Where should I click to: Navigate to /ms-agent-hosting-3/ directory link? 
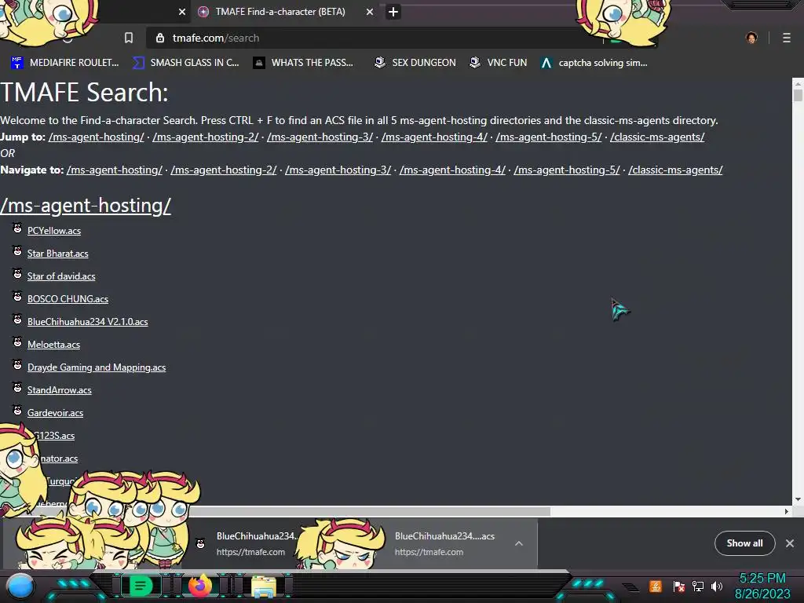pos(338,170)
